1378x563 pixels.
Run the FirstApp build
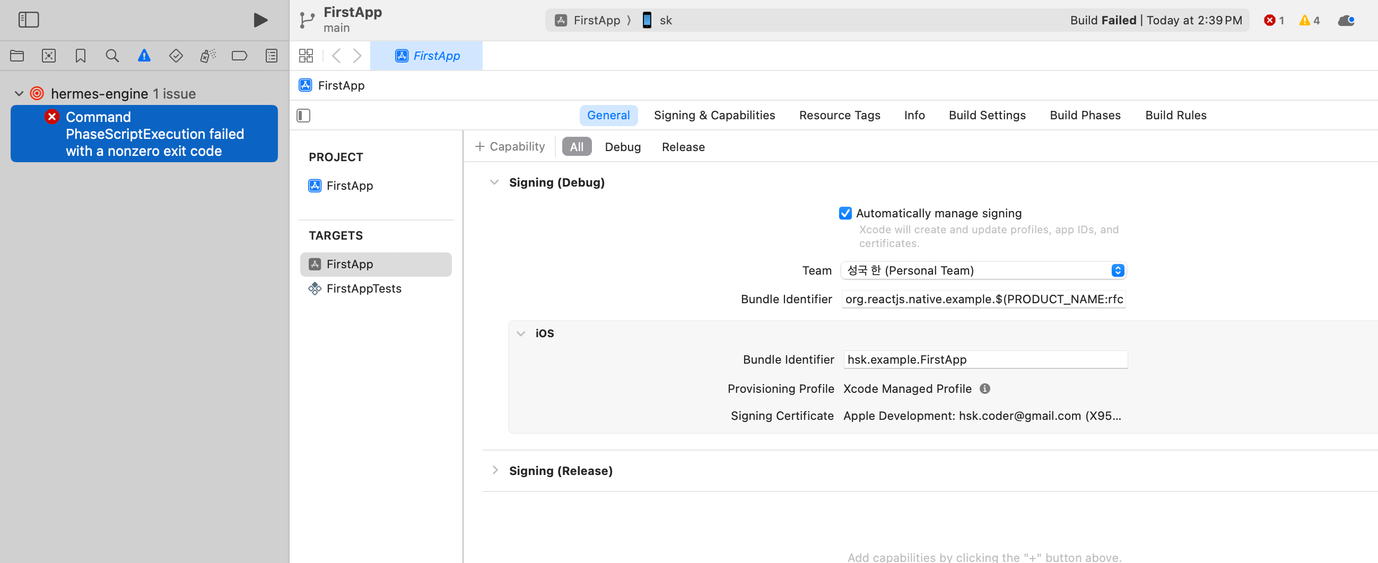(x=260, y=20)
